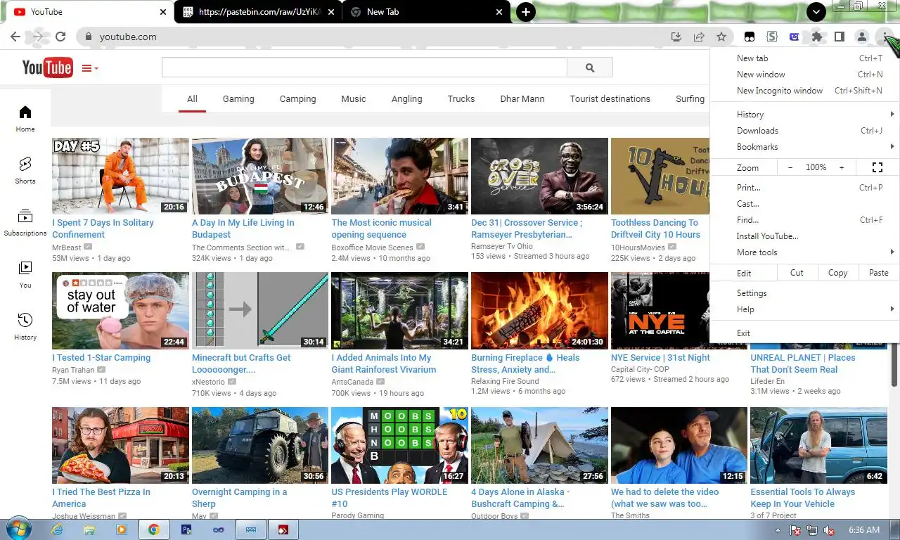Viewport: 900px width, 540px height.
Task: Open the Tampermonkey extension icon
Action: point(750,37)
